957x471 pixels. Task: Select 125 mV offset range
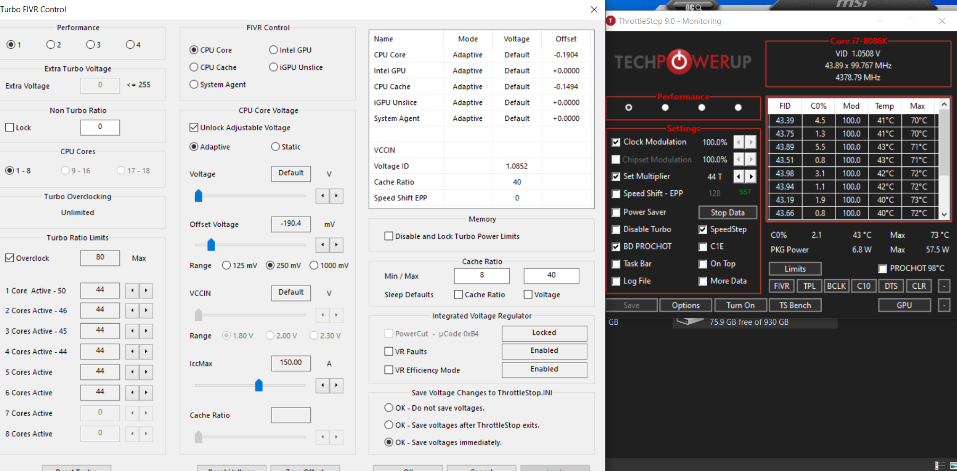click(227, 265)
